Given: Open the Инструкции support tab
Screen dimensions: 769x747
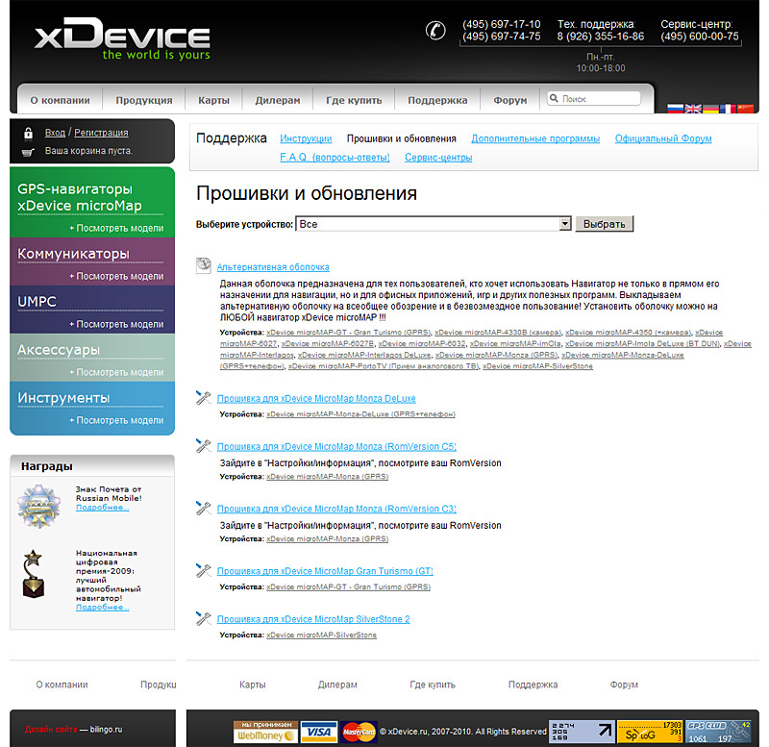Looking at the screenshot, I should pyautogui.click(x=306, y=138).
